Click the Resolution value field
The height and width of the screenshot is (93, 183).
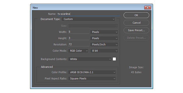tap(79, 44)
